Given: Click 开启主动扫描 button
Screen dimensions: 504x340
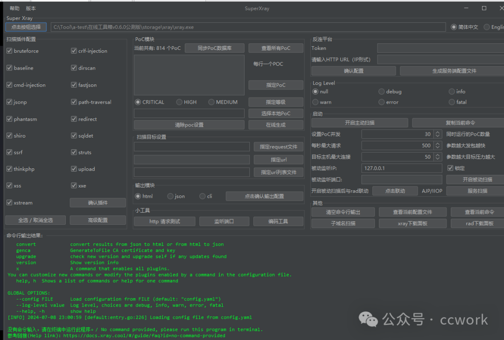Looking at the screenshot, I should [x=360, y=123].
